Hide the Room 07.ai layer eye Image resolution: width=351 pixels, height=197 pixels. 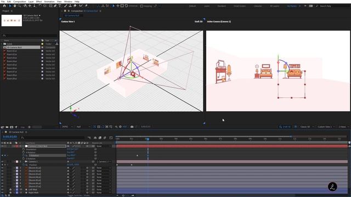pyautogui.click(x=2, y=186)
